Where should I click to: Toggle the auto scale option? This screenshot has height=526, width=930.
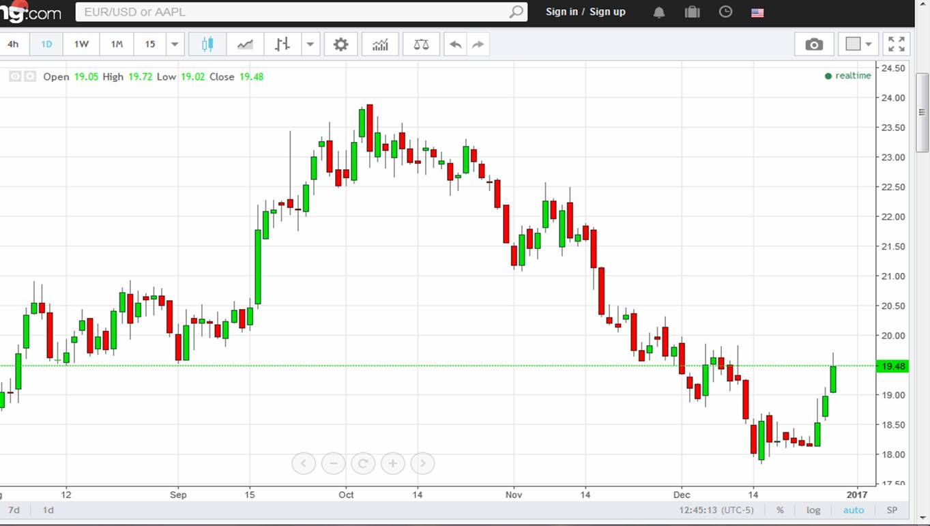[x=853, y=510]
